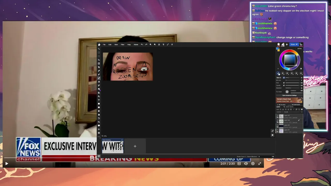
Task: Pick a shade in color square
Action: tap(290, 60)
